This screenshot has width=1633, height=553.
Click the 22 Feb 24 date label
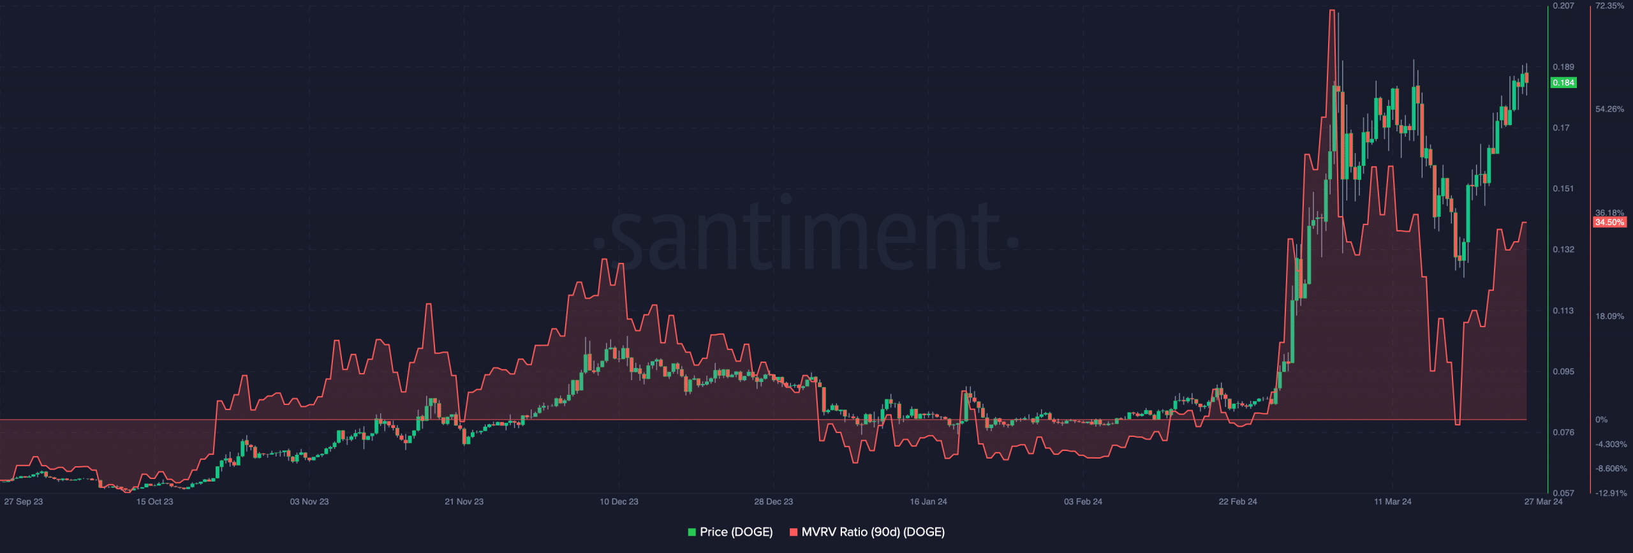point(1238,501)
